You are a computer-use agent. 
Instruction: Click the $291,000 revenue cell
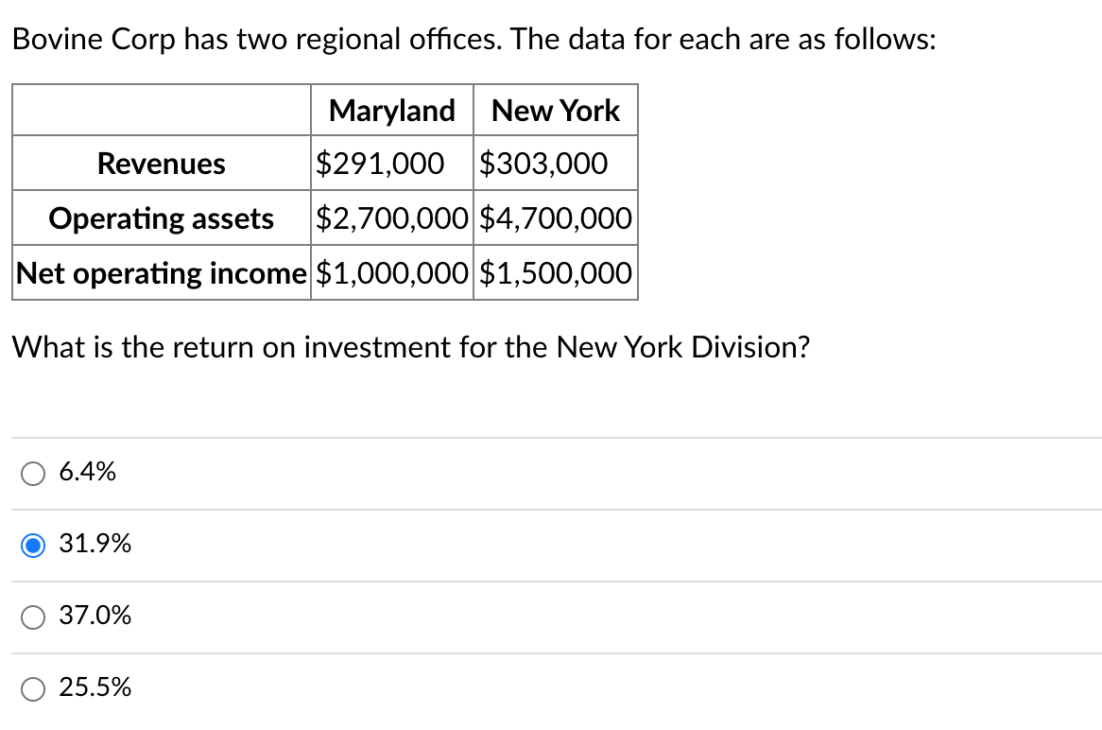click(x=380, y=163)
